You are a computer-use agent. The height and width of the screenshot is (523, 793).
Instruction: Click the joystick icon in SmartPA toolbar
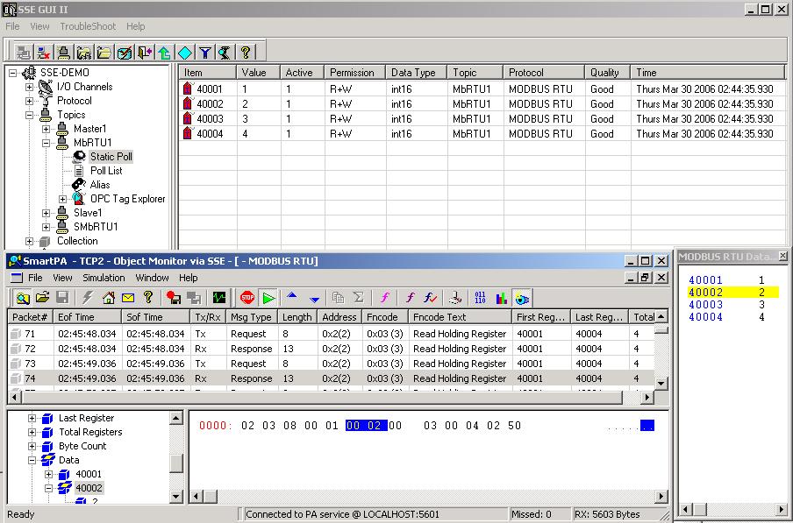tap(455, 298)
